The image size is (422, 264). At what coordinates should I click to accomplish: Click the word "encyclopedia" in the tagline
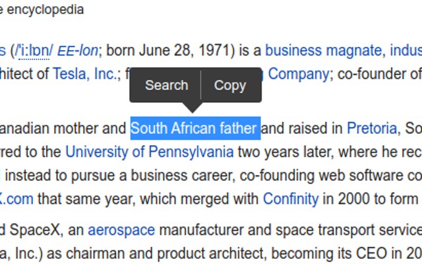point(45,11)
